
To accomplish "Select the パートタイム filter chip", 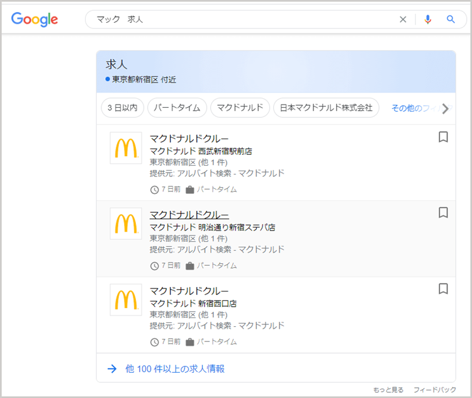I will coord(177,108).
